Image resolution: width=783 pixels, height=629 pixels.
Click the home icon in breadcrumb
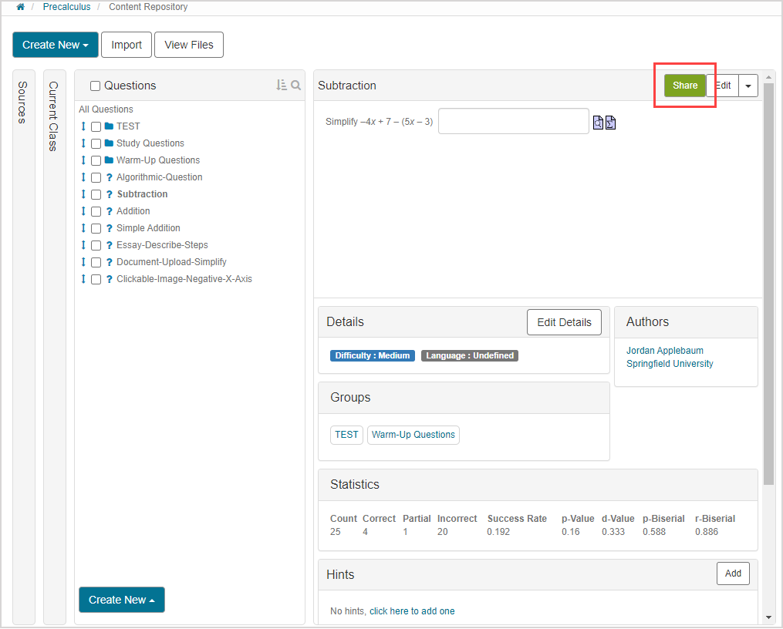click(20, 7)
